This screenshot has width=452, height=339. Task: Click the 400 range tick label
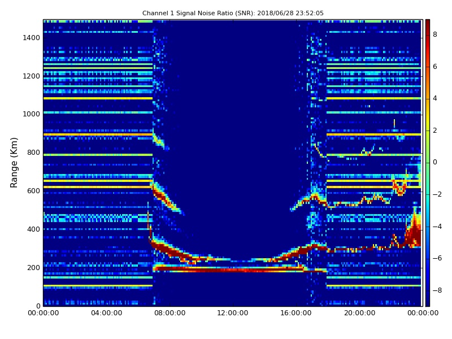point(33,229)
